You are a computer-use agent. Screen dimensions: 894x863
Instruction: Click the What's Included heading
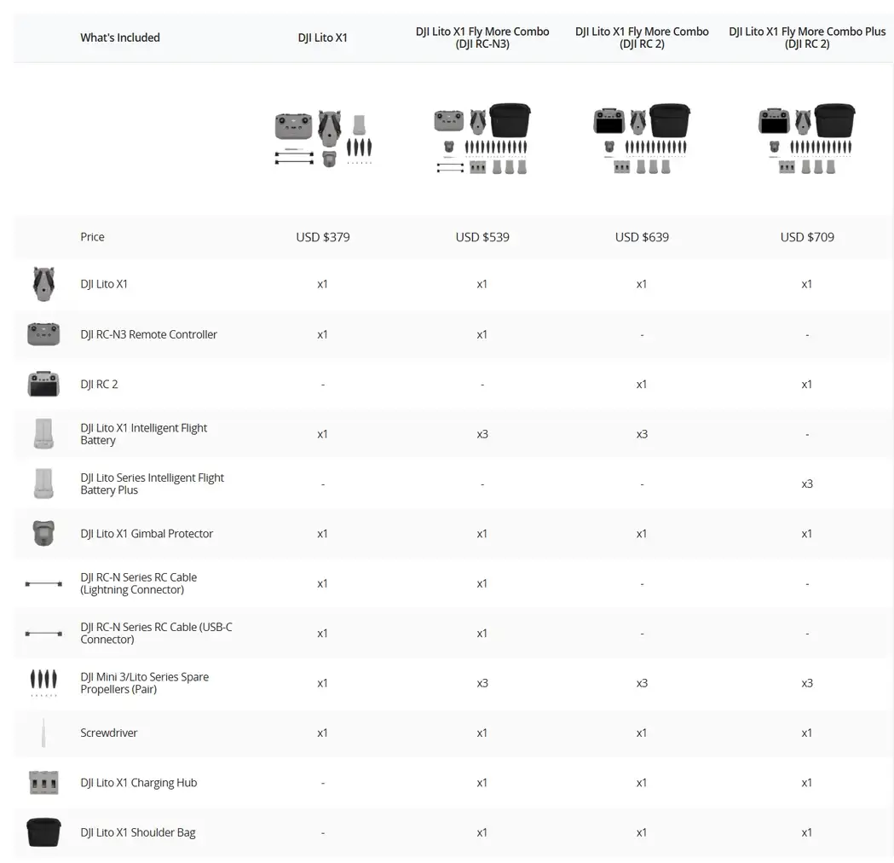pyautogui.click(x=119, y=38)
